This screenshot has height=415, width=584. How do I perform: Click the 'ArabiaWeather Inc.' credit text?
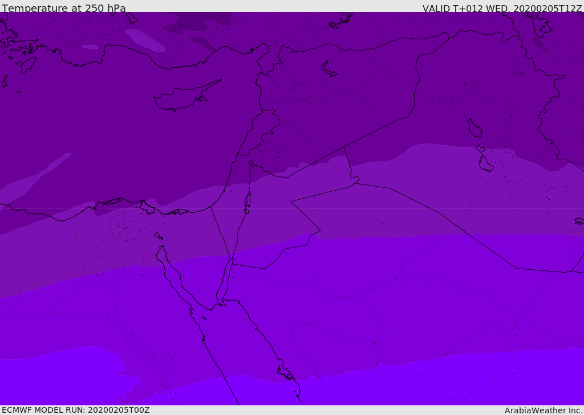[x=543, y=410]
